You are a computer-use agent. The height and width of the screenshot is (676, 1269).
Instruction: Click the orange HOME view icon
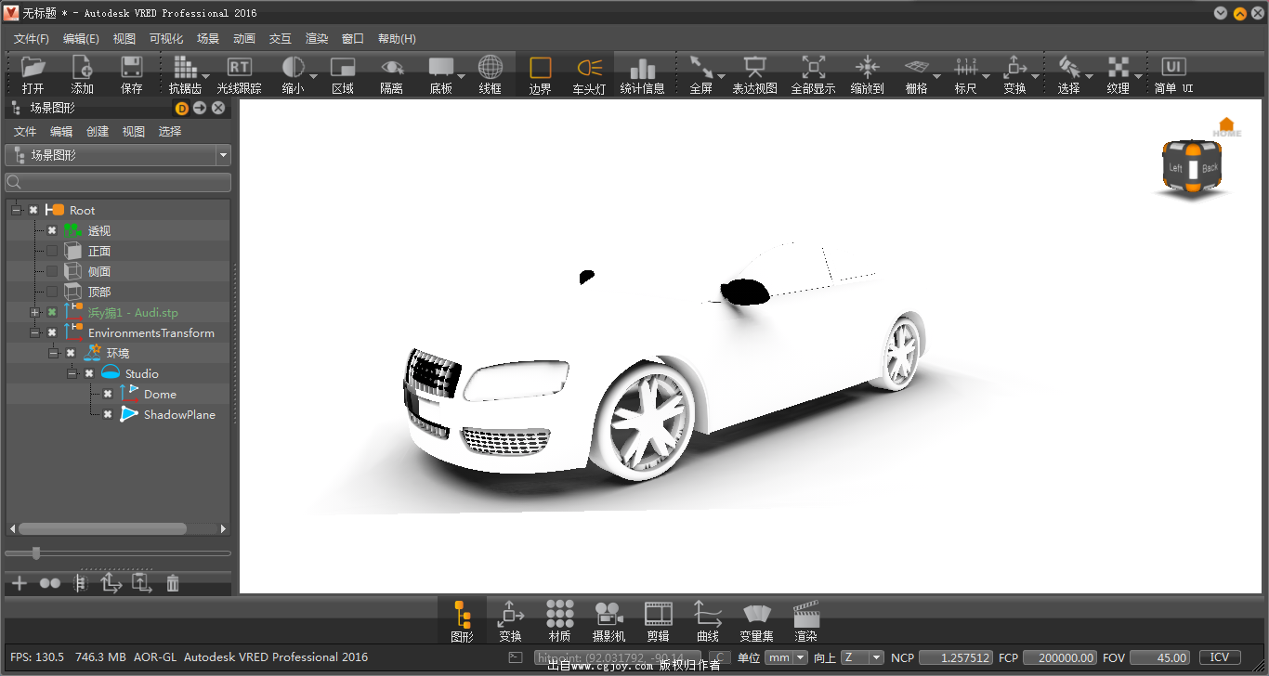click(x=1226, y=127)
